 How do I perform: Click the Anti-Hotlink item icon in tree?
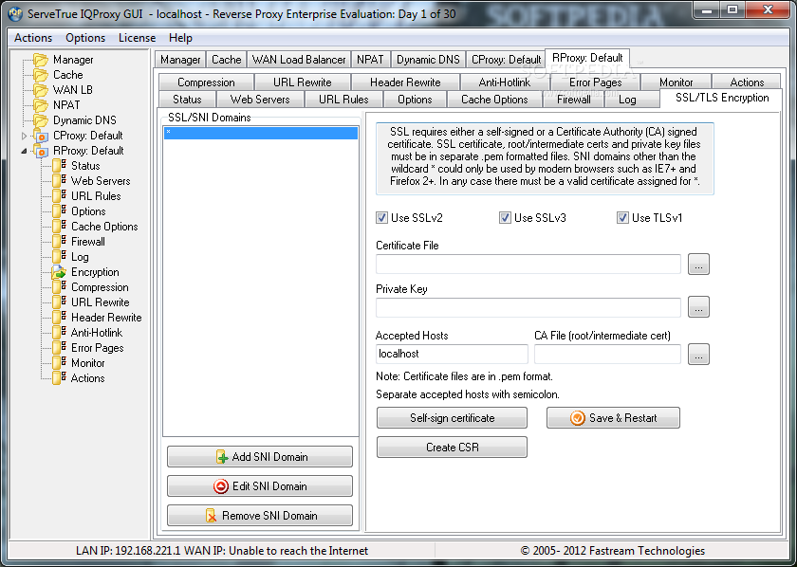tap(60, 333)
